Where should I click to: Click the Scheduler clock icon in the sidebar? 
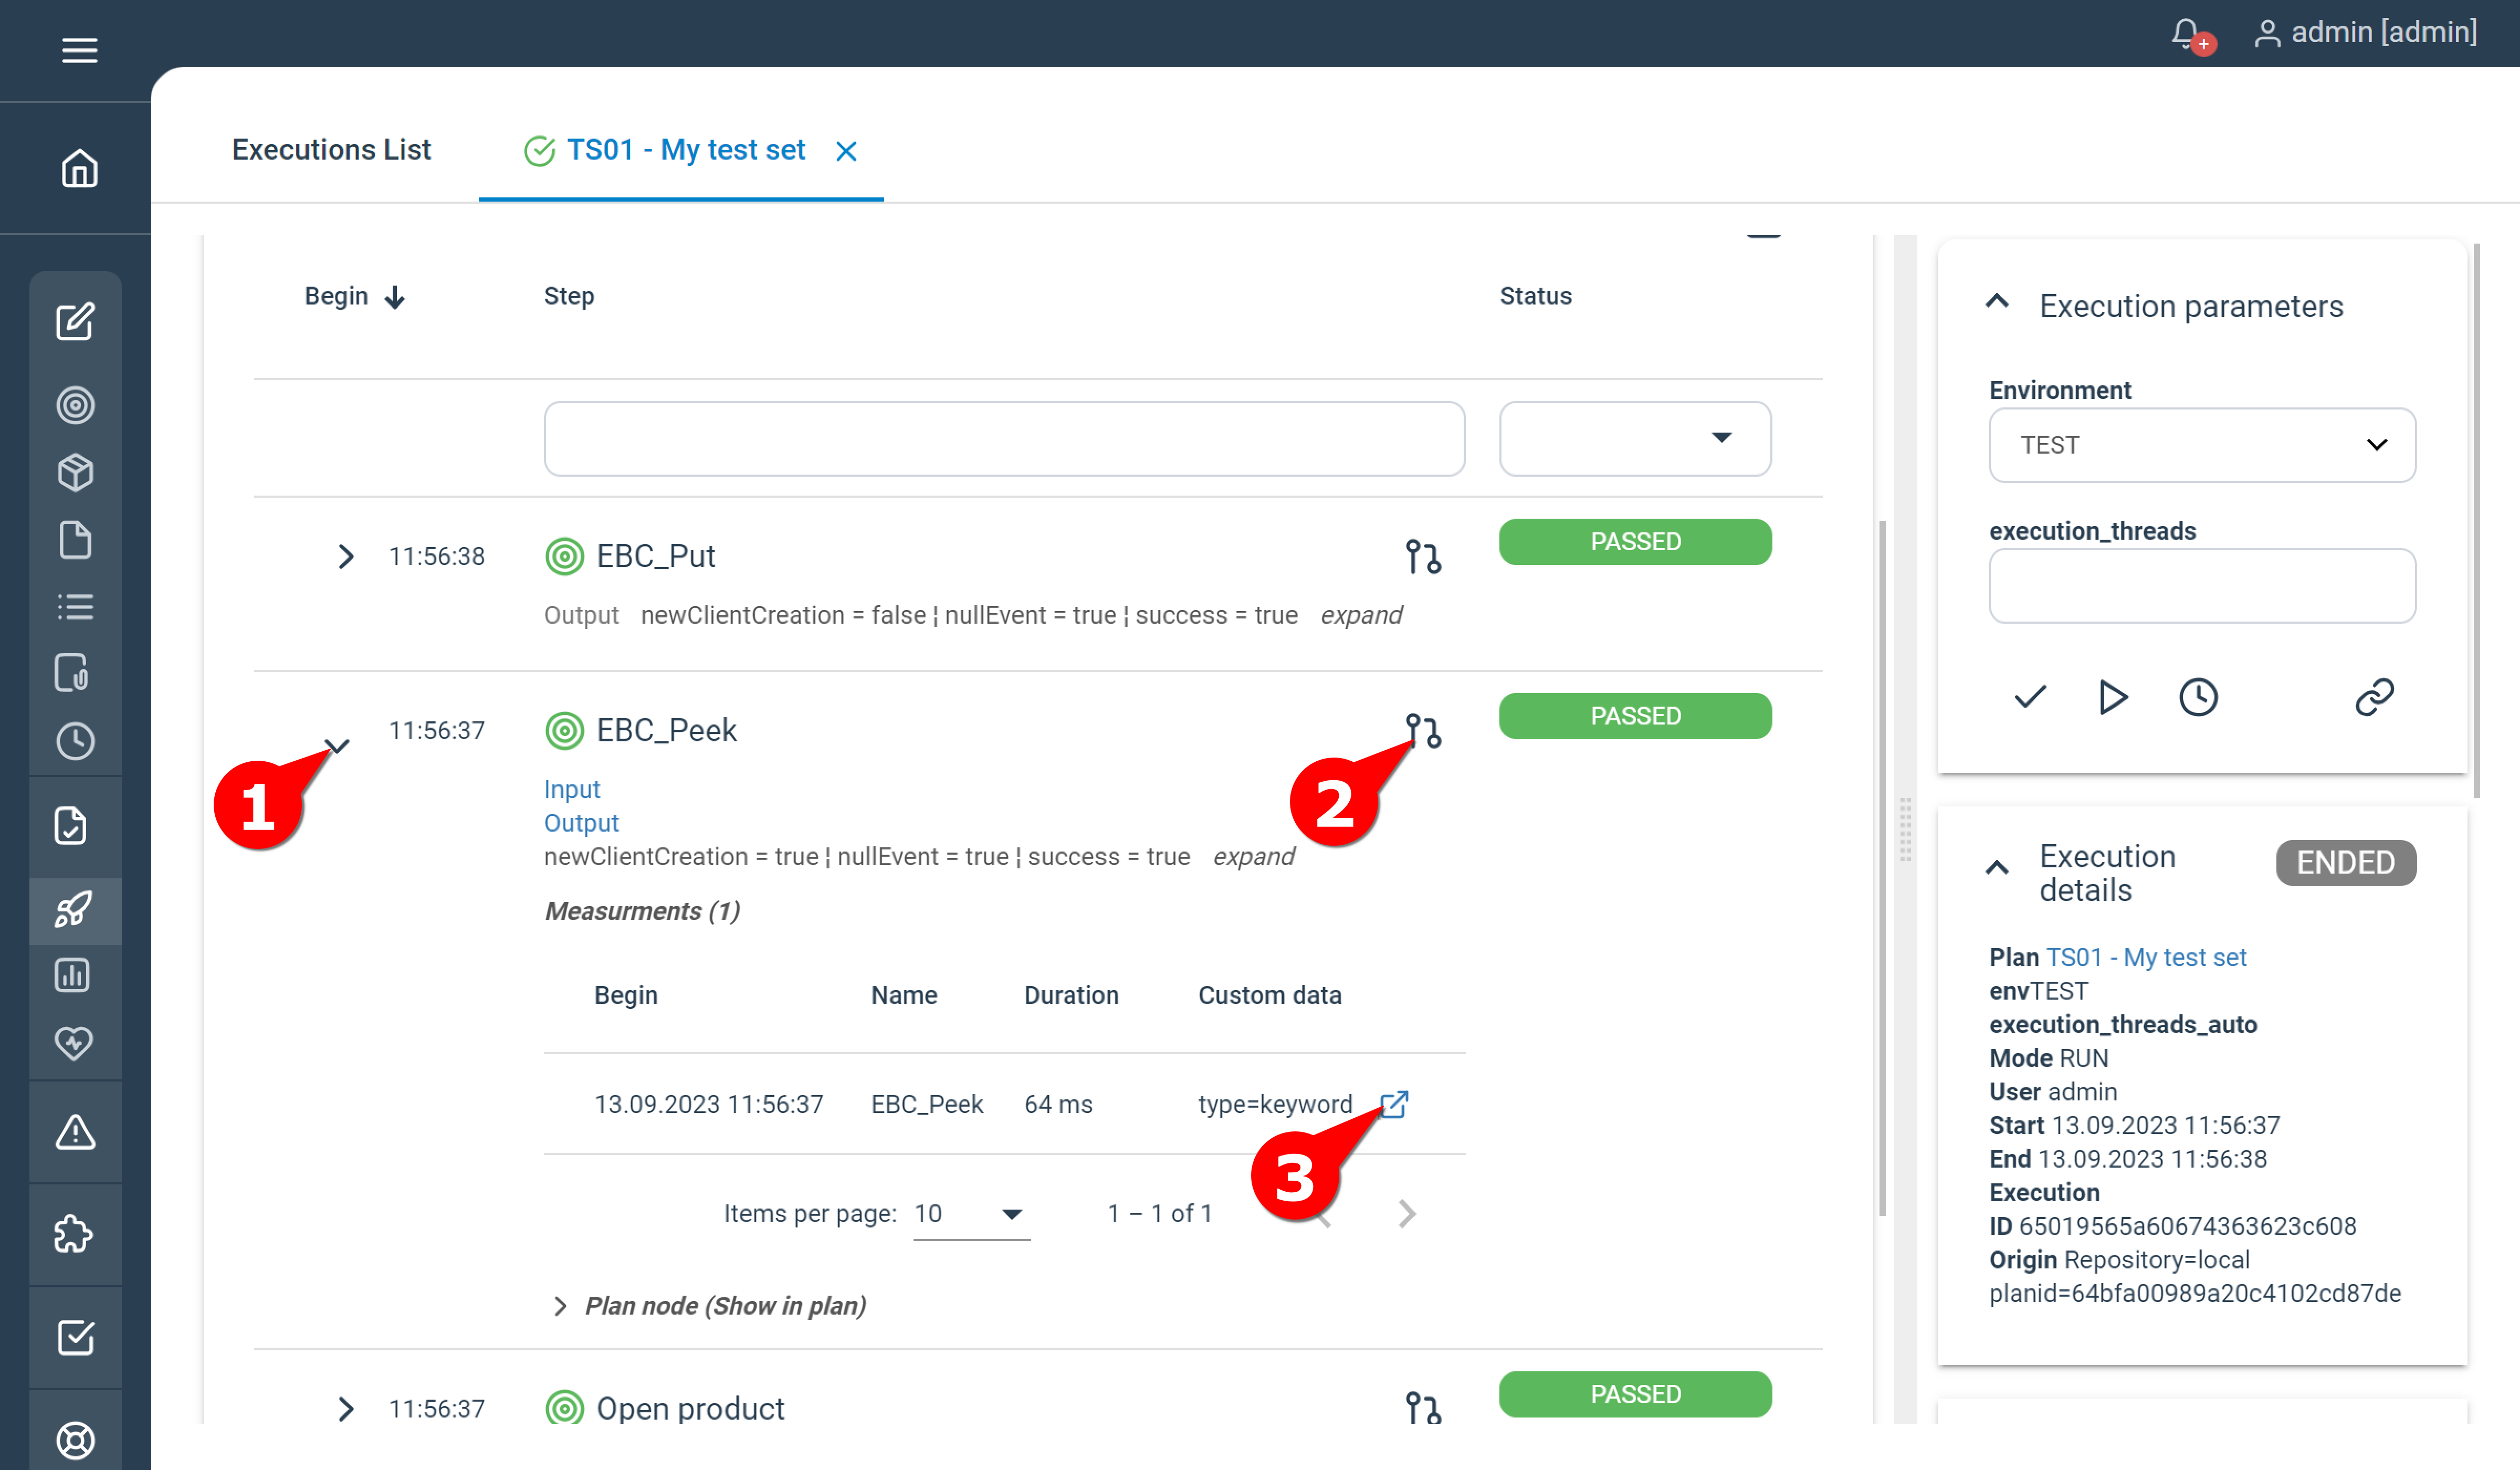coord(75,741)
